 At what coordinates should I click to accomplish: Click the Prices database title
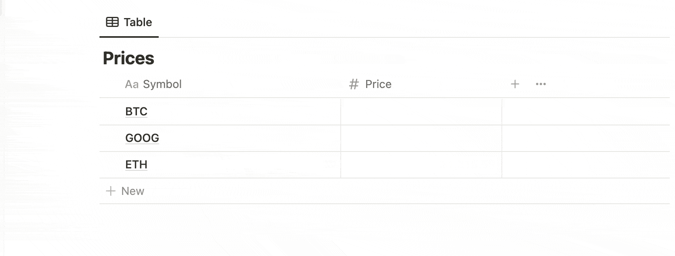128,58
